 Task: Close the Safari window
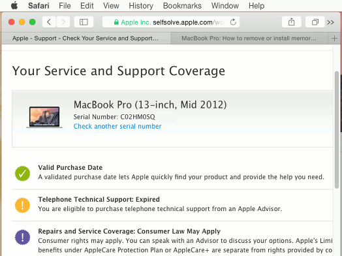[12, 22]
